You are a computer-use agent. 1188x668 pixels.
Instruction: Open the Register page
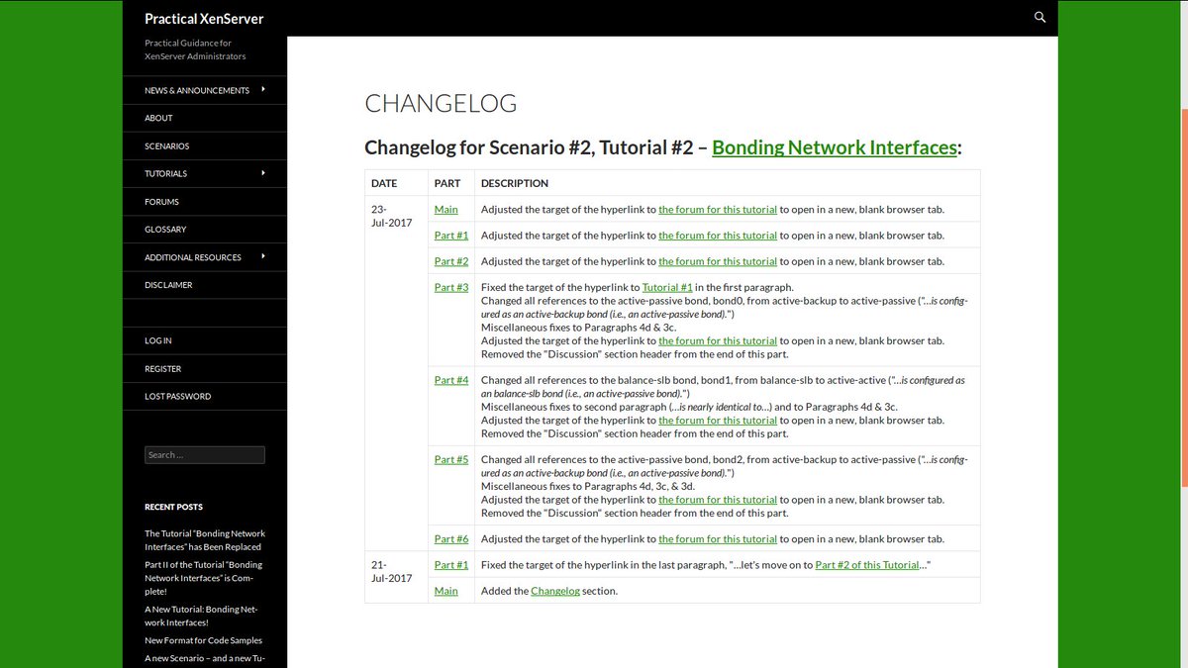point(161,367)
